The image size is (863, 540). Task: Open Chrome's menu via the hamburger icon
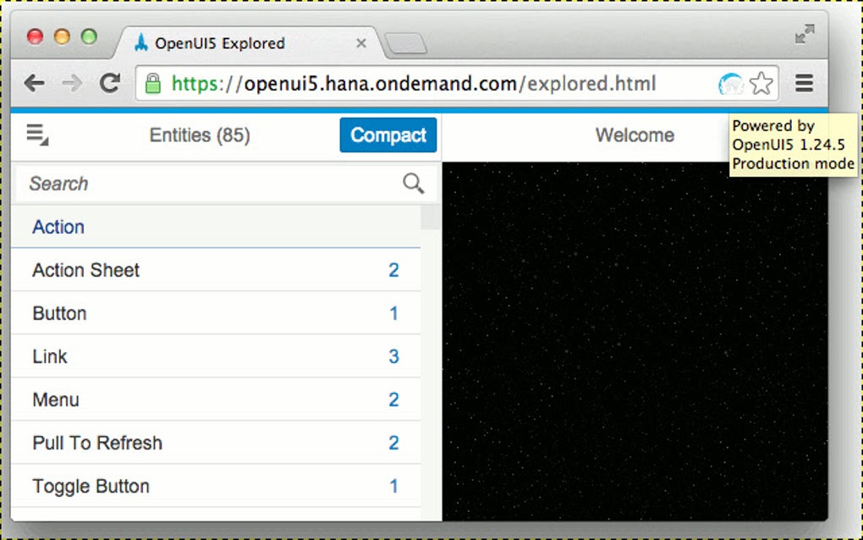(803, 83)
